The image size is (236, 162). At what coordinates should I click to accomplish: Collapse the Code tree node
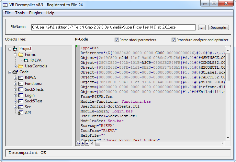click(x=10, y=72)
